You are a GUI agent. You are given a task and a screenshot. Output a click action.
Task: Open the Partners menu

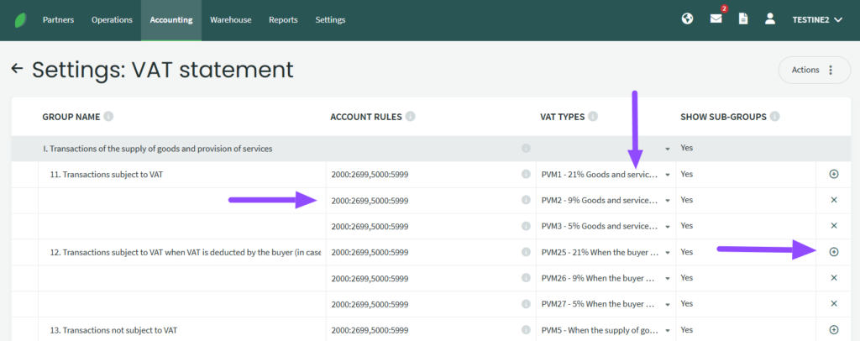[x=58, y=19]
